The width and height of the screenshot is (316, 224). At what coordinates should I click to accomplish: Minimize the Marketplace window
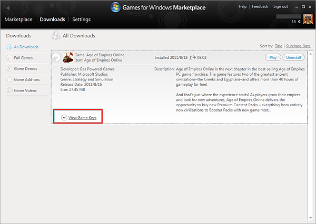[297, 7]
